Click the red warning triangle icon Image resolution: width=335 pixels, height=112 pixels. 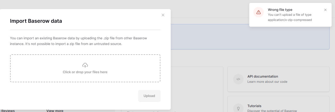tap(259, 12)
